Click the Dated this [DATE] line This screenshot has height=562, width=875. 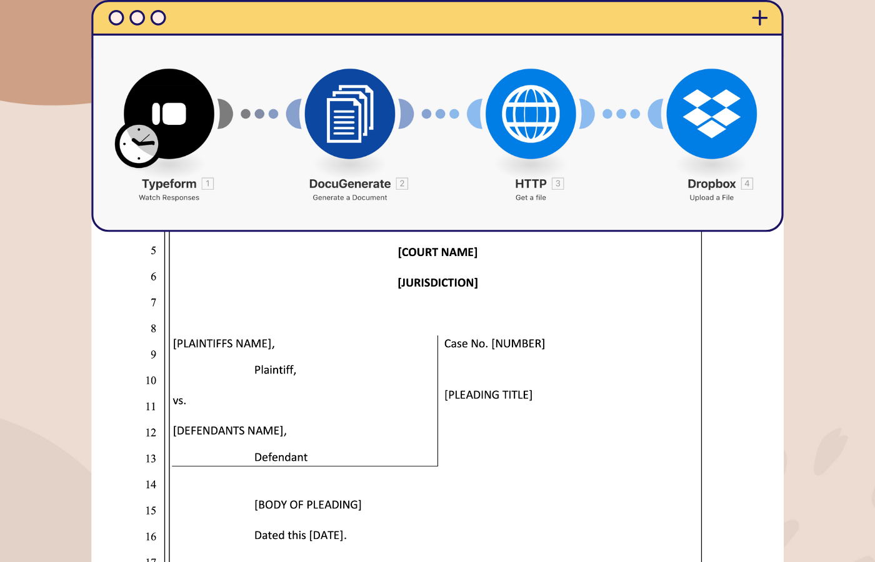click(x=300, y=535)
